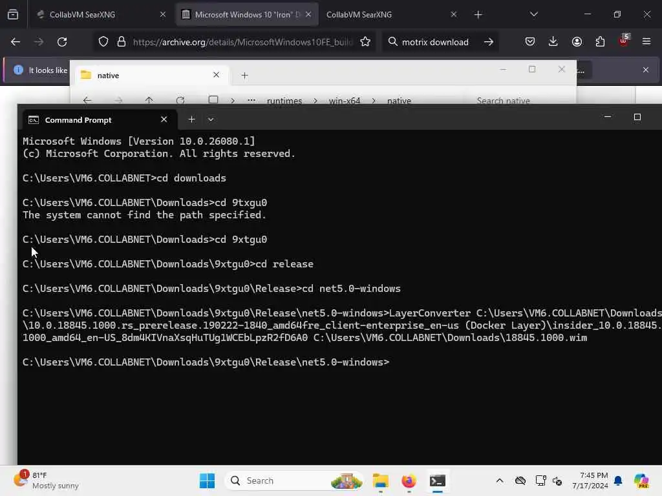Go back in File Explorer
662x496 pixels.
[x=87, y=100]
